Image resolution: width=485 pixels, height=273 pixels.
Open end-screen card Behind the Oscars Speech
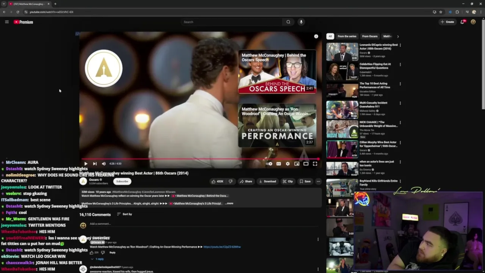click(x=277, y=72)
